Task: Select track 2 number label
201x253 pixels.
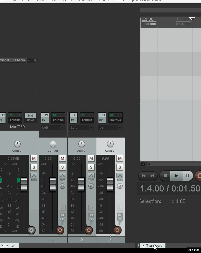Action: (82, 240)
